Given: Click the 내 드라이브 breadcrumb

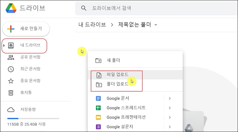Looking at the screenshot, I should [92, 25].
